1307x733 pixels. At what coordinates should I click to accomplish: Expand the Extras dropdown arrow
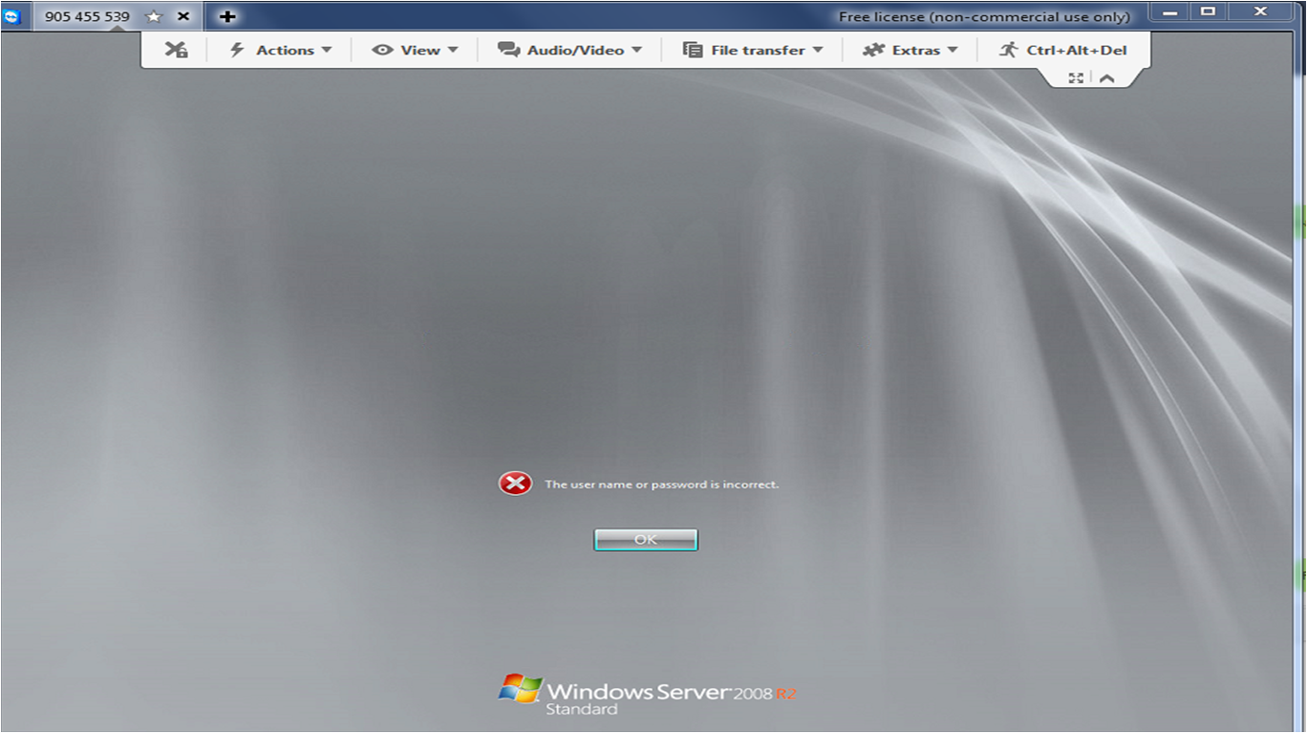pos(953,50)
